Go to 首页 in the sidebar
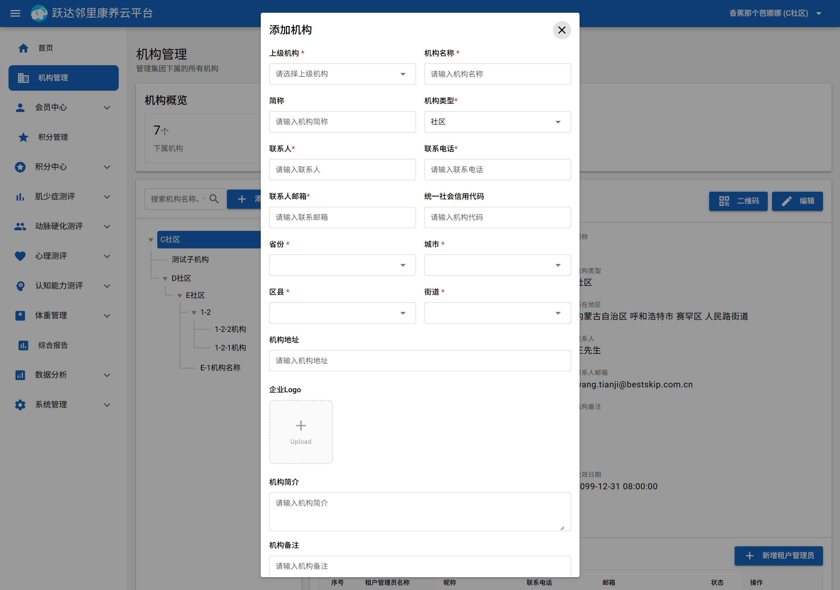 (x=64, y=48)
